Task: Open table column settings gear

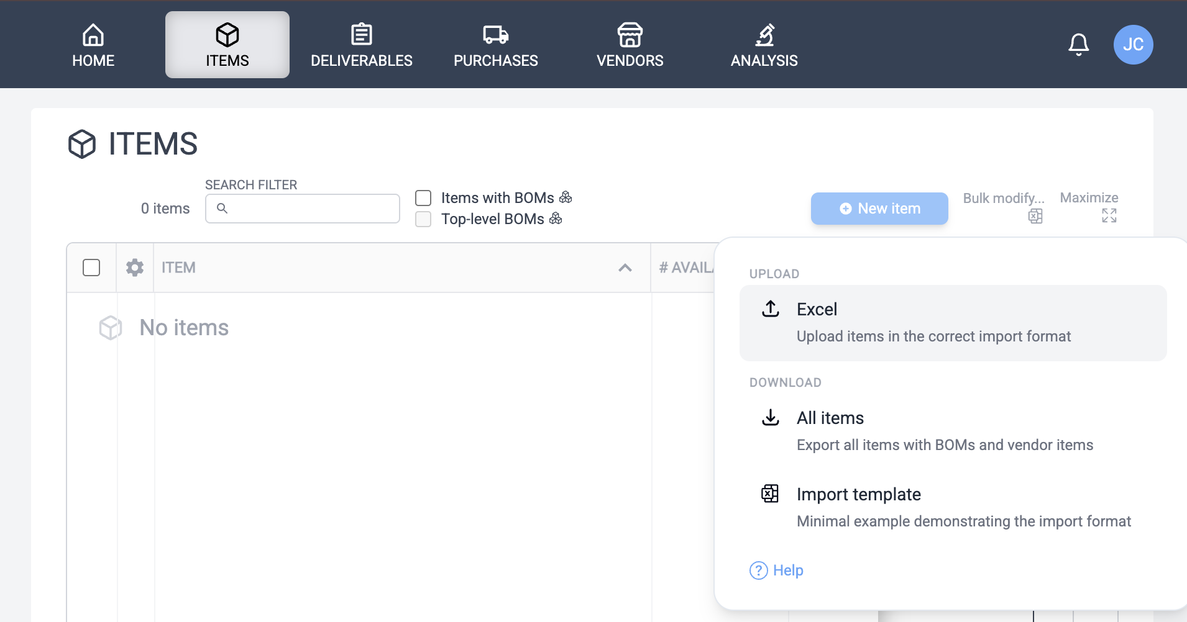Action: [x=135, y=268]
